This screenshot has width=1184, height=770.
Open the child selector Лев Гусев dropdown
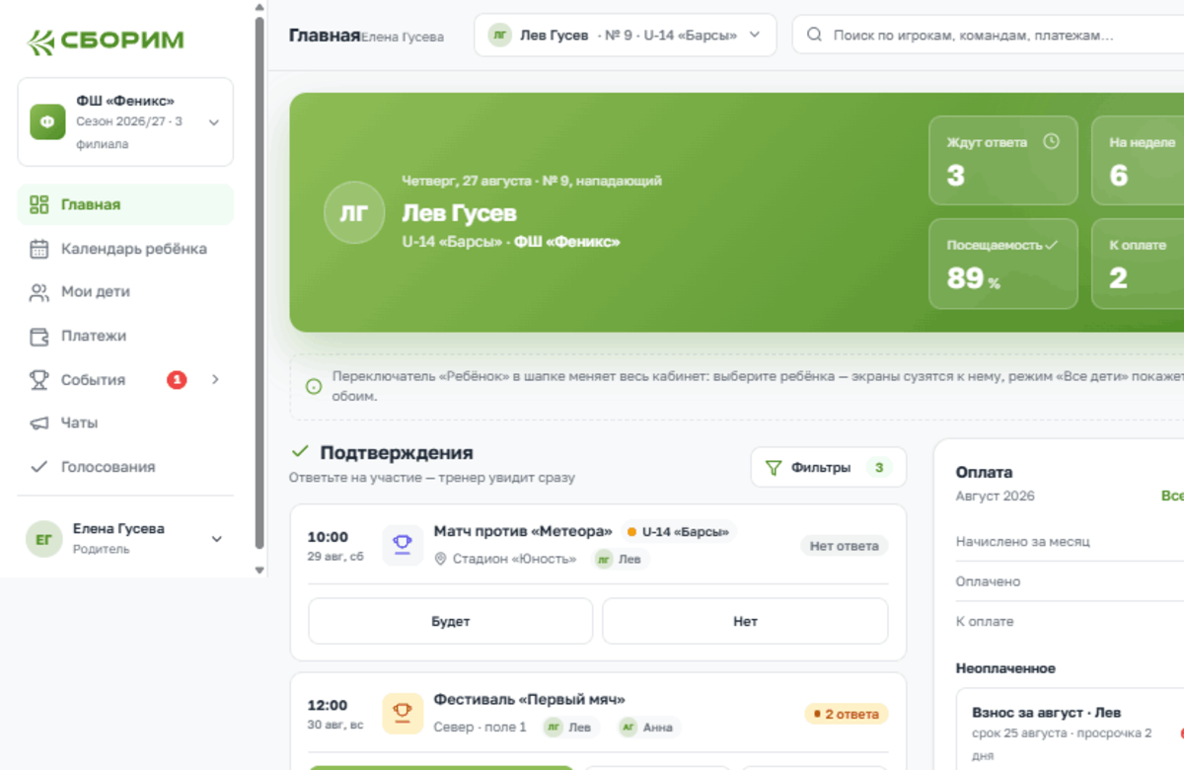click(625, 35)
